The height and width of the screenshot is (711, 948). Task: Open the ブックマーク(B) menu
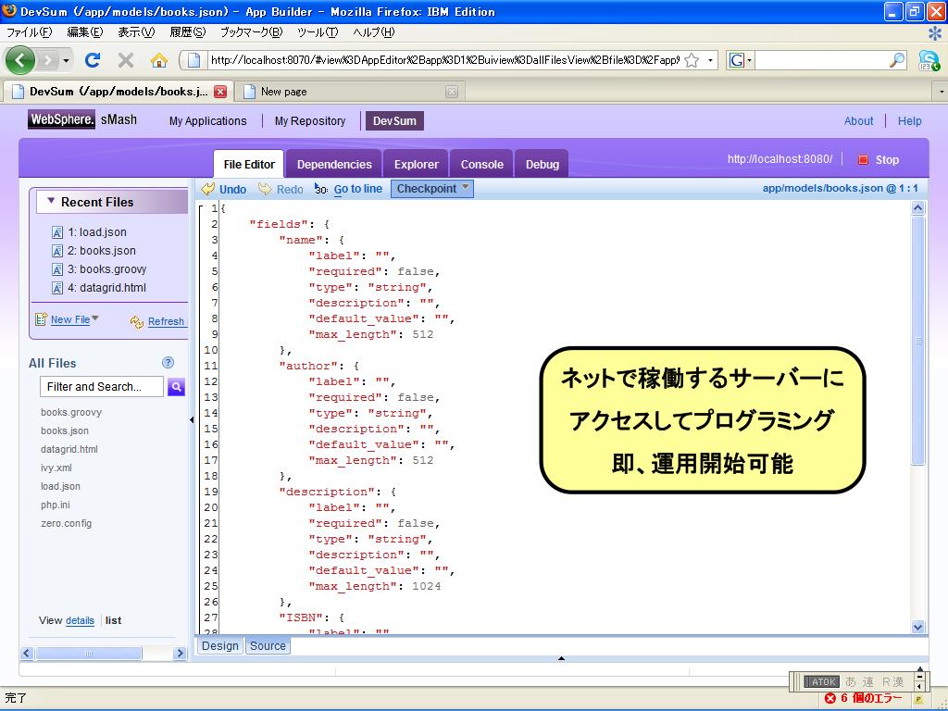pos(251,32)
